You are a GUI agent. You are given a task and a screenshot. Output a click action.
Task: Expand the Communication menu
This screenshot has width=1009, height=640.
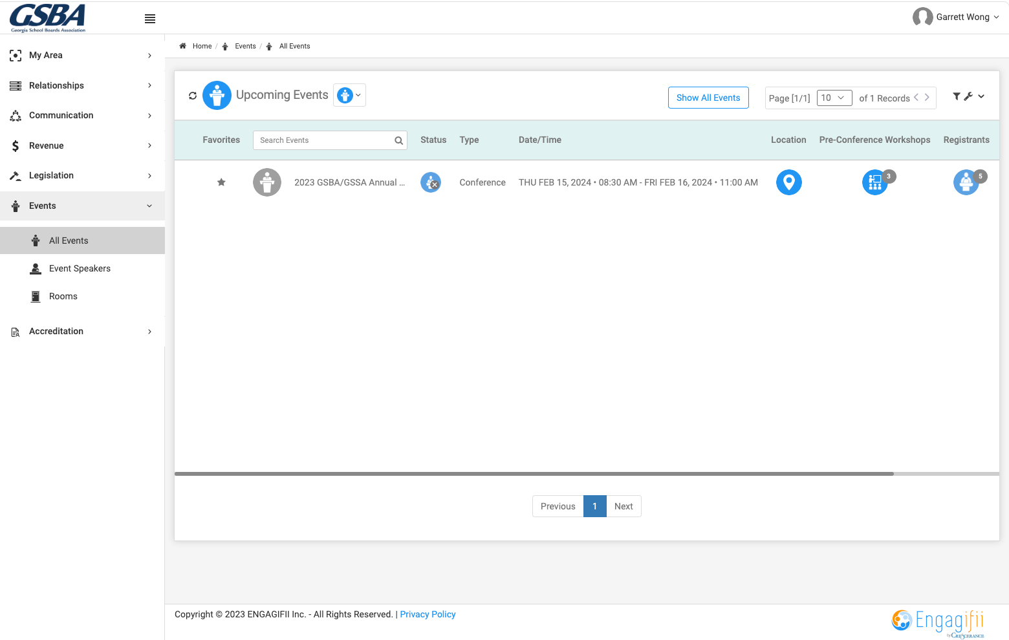click(x=82, y=115)
